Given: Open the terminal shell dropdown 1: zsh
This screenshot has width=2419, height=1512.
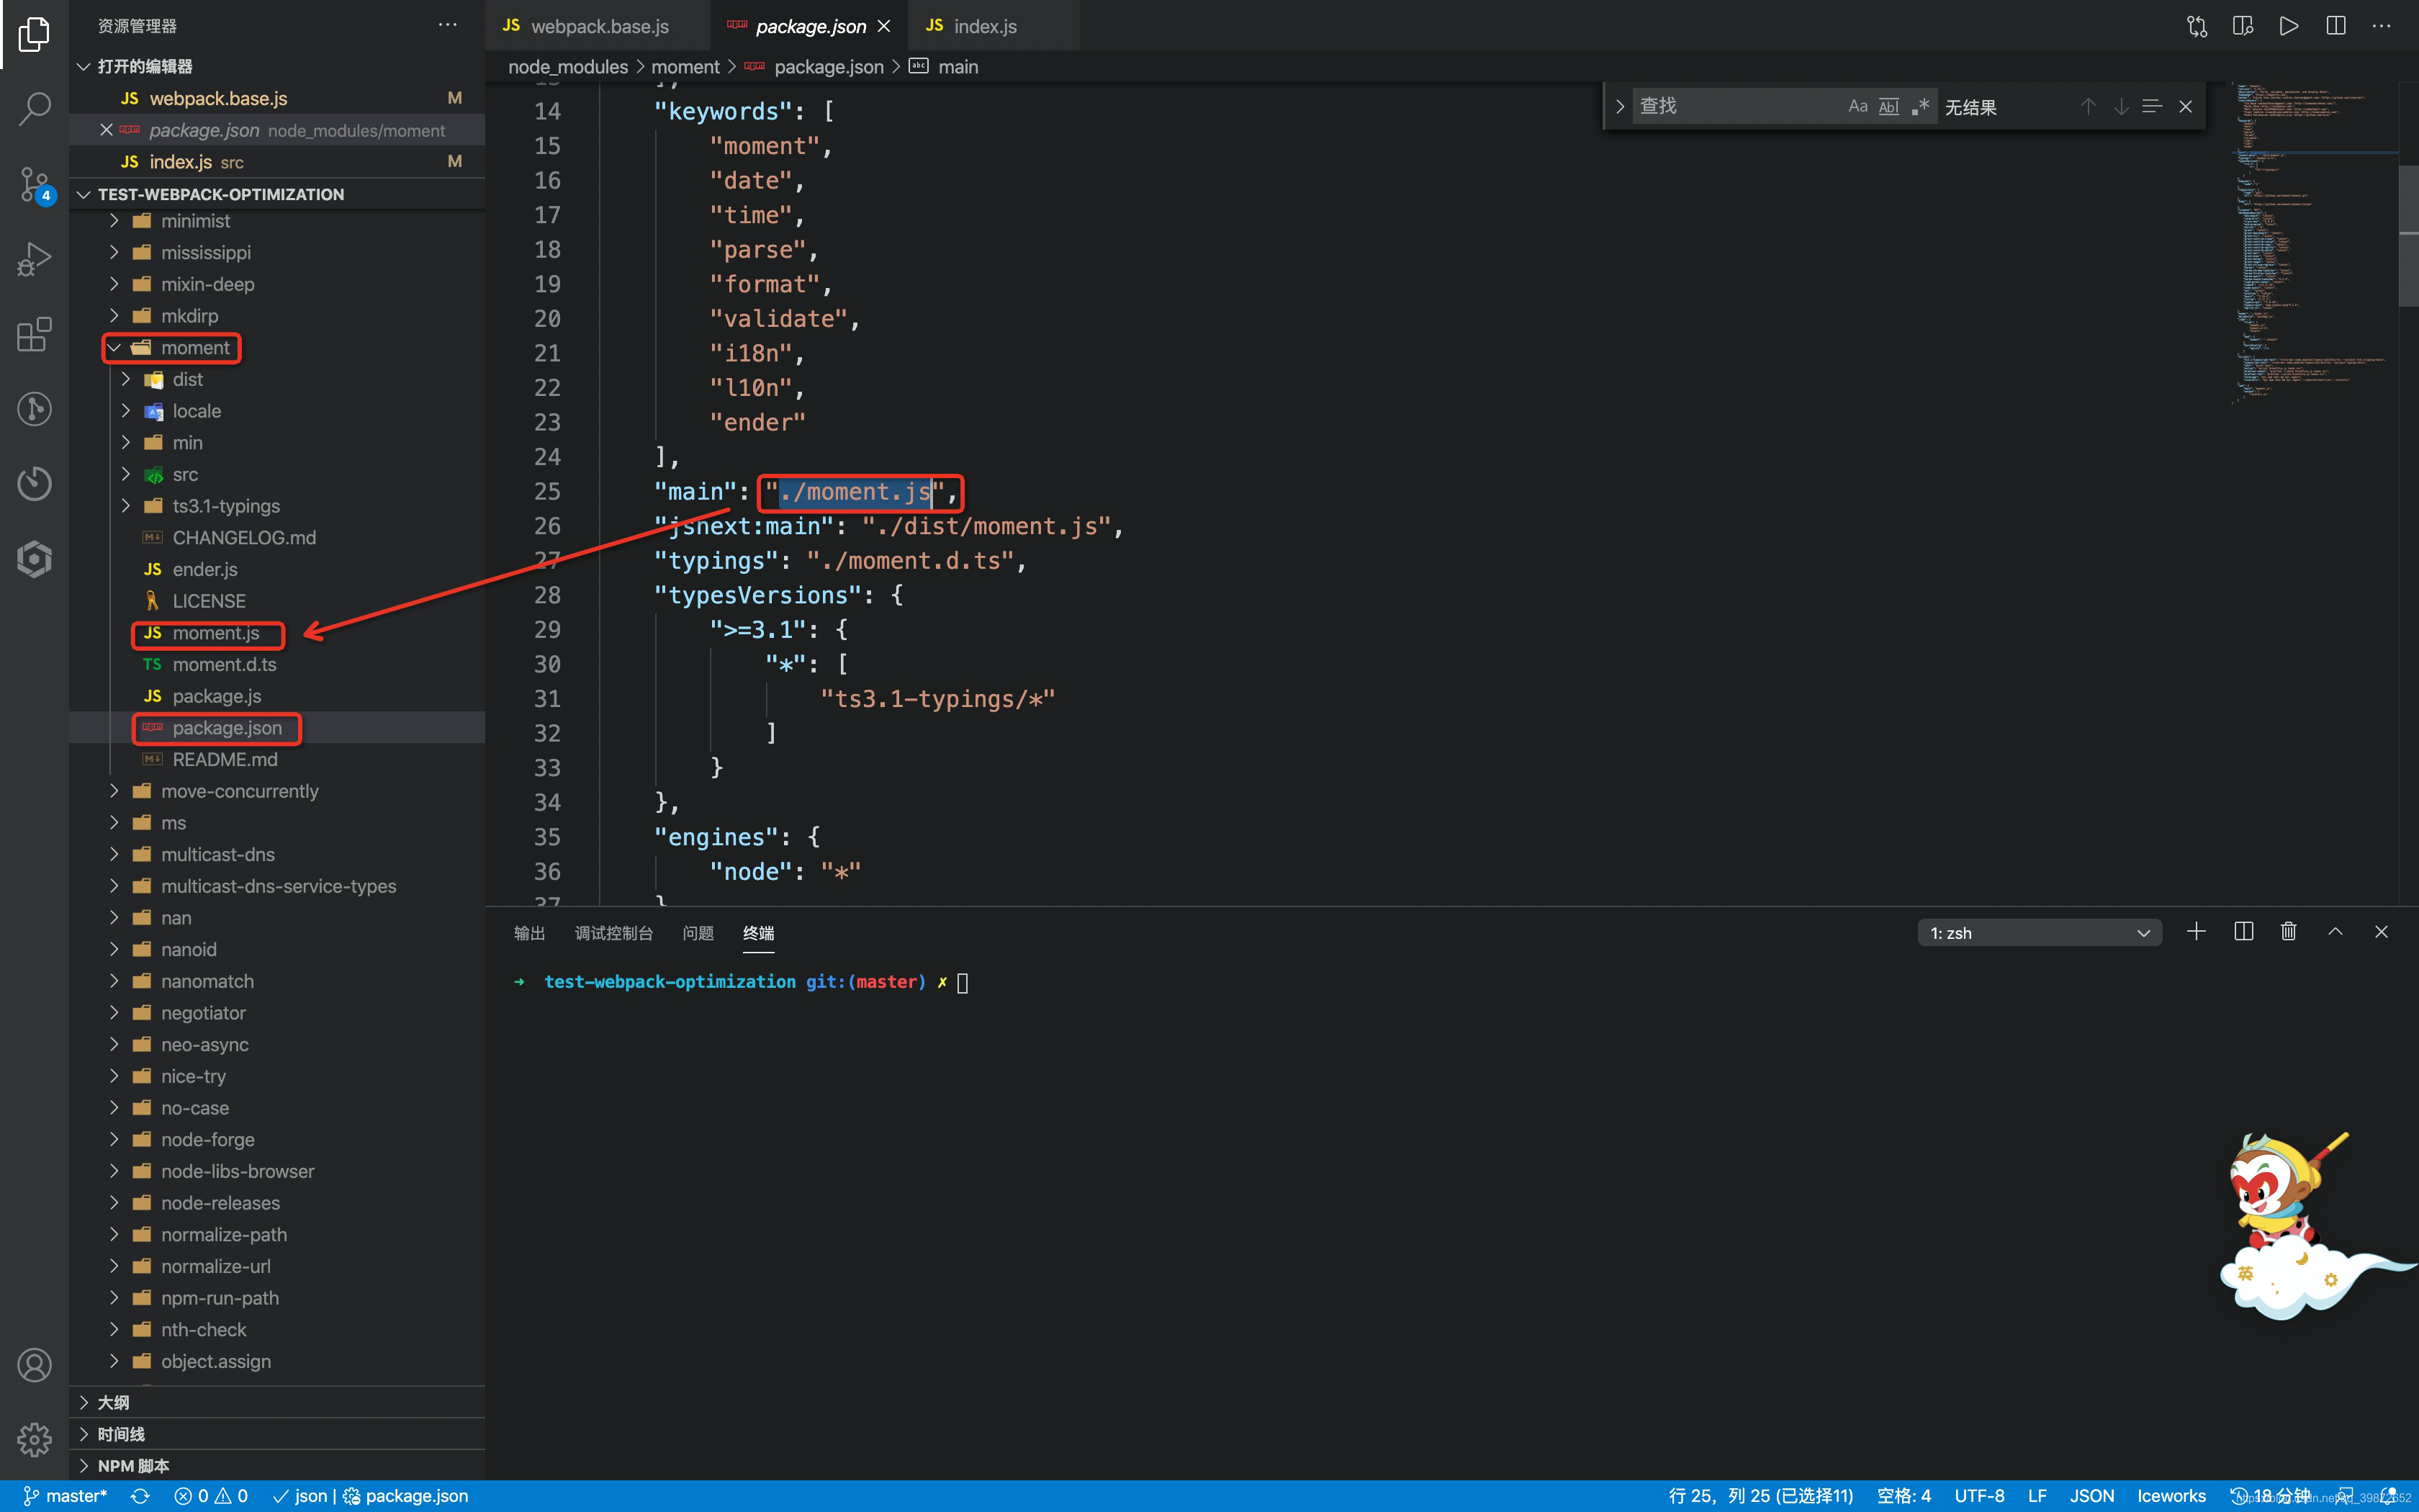Looking at the screenshot, I should pos(2039,933).
